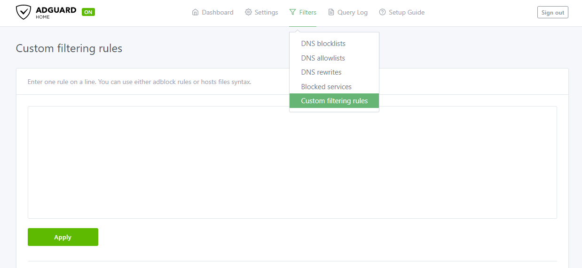This screenshot has height=268, width=582.
Task: Open the Settings menu label
Action: [x=266, y=12]
